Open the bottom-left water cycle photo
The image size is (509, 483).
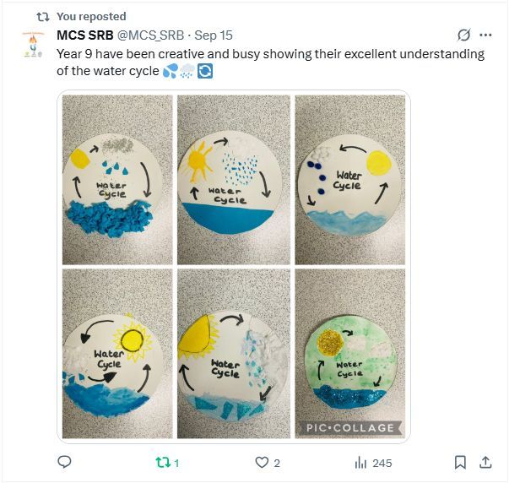pyautogui.click(x=113, y=353)
